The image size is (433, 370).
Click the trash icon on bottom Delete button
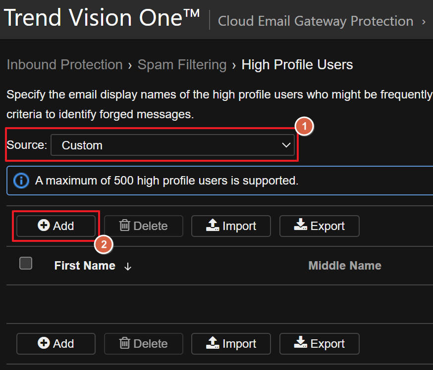[125, 343]
